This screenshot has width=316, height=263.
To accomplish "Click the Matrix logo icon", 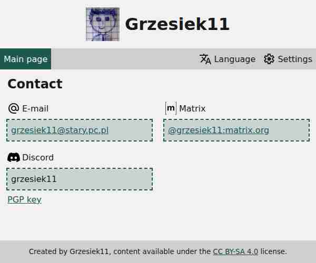I will (171, 108).
